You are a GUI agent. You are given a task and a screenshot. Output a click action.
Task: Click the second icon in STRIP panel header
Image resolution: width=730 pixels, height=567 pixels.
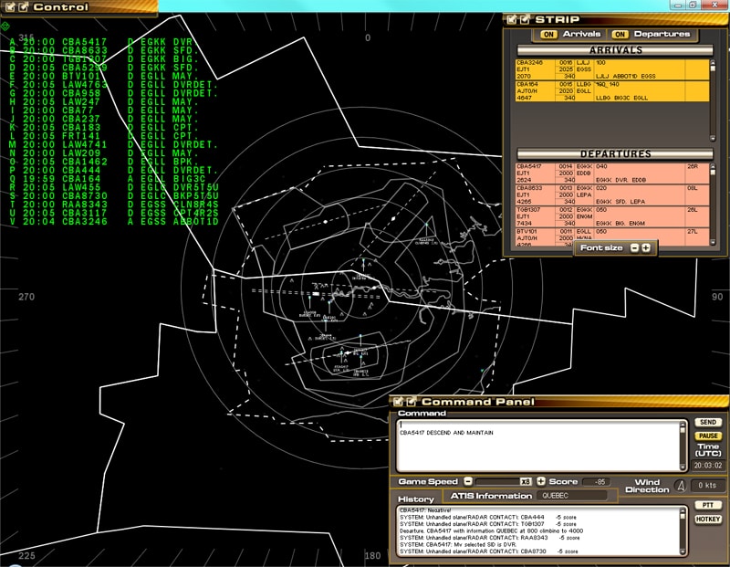[x=525, y=19]
